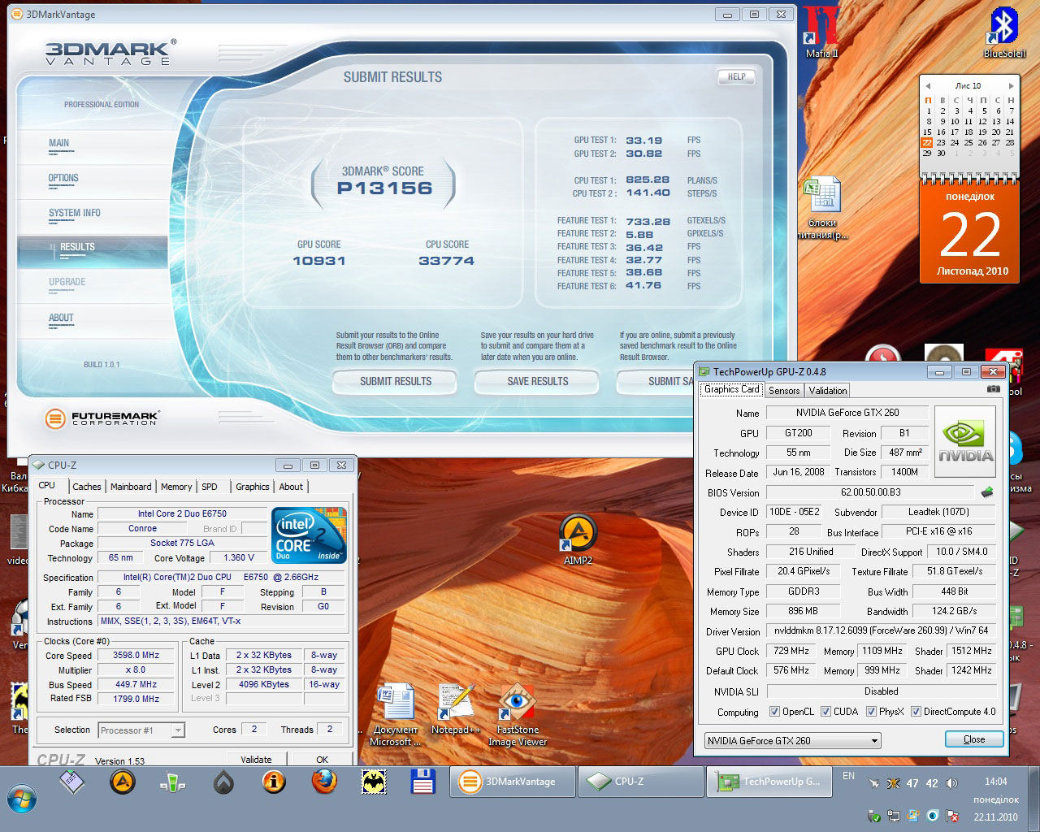Switch to the Caches tab in CPU-Z
Viewport: 1040px width, 832px height.
[87, 487]
